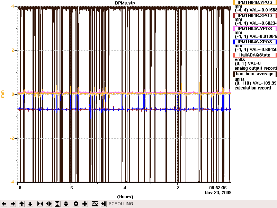The image size is (277, 208).
Task: Click the mm y-axis unit label
Action: 2,94
